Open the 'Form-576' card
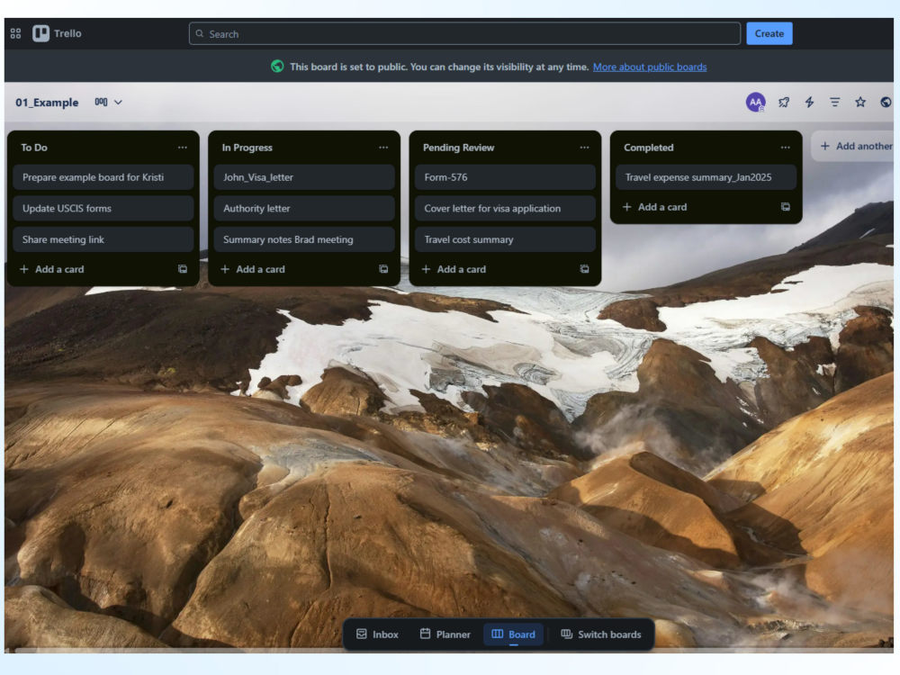The image size is (900, 675). click(505, 177)
